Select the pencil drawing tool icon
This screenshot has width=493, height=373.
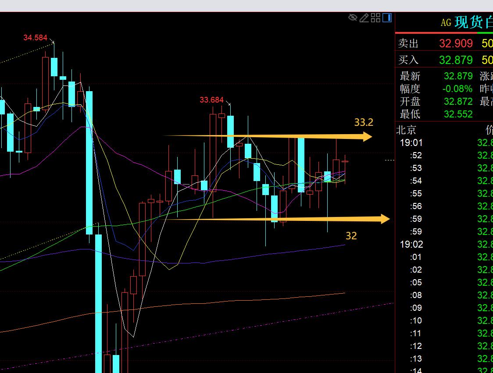364,18
